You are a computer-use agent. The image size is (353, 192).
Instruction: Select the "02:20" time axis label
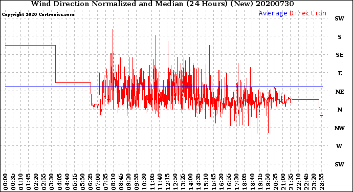point(36,182)
